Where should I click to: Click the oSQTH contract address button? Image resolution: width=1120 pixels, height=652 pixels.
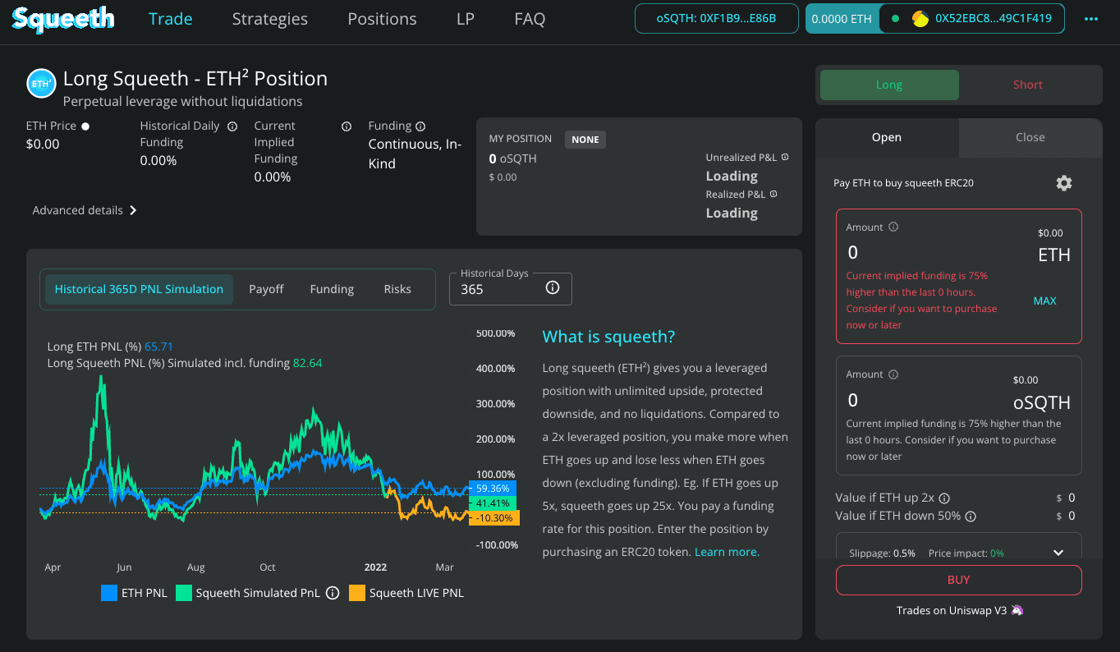(717, 18)
